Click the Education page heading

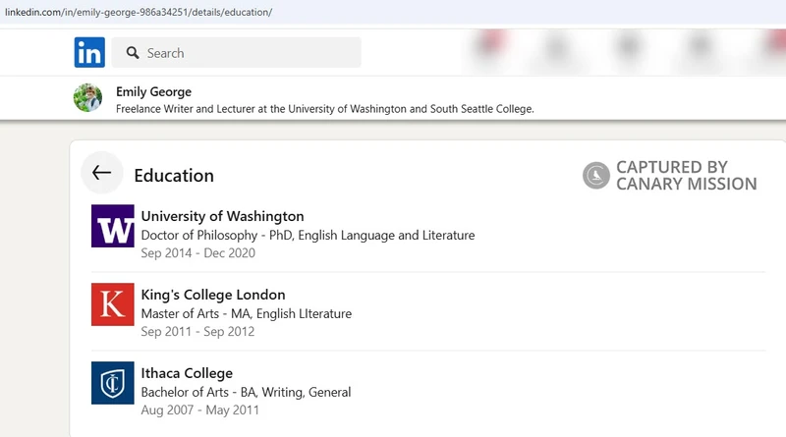click(x=174, y=176)
